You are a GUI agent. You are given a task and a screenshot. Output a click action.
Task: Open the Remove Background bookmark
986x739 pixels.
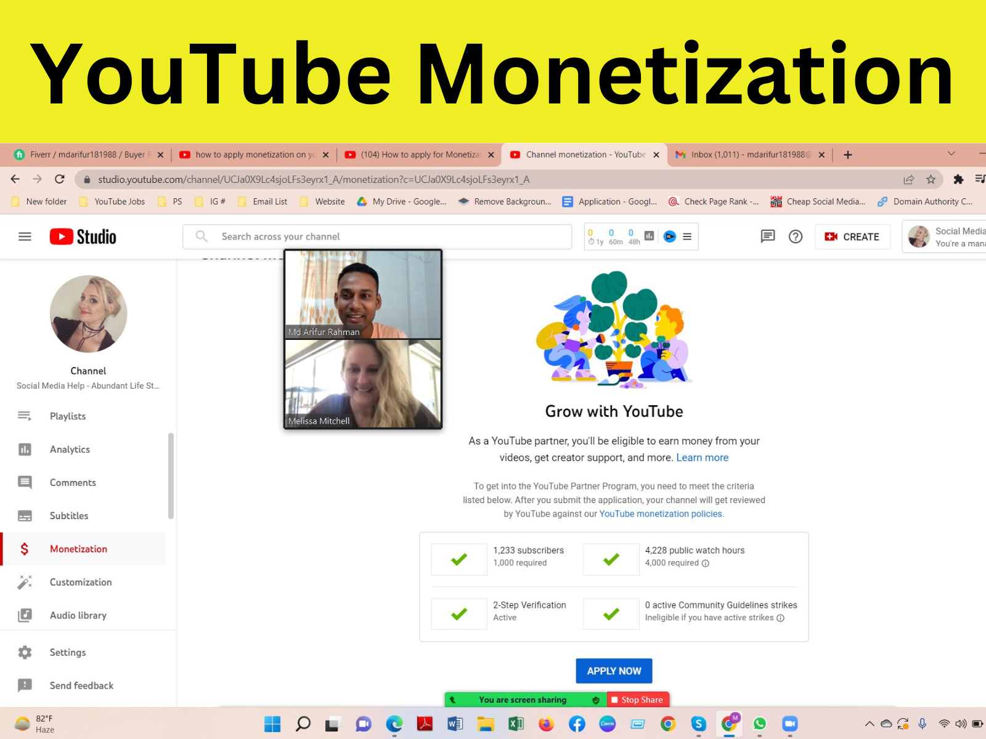(x=505, y=201)
